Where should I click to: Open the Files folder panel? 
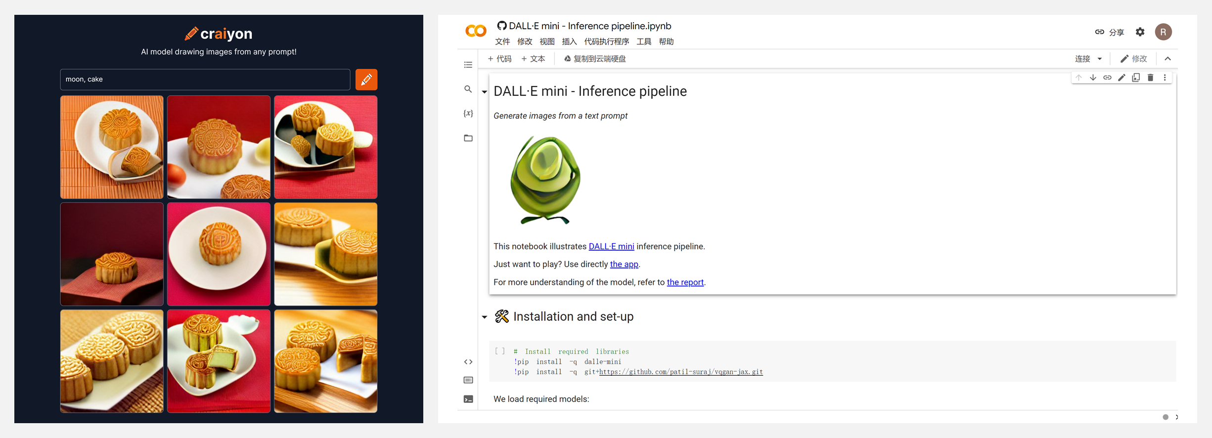click(468, 138)
